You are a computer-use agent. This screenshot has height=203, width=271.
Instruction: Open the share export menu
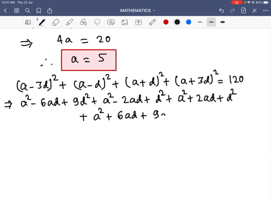pos(50,11)
